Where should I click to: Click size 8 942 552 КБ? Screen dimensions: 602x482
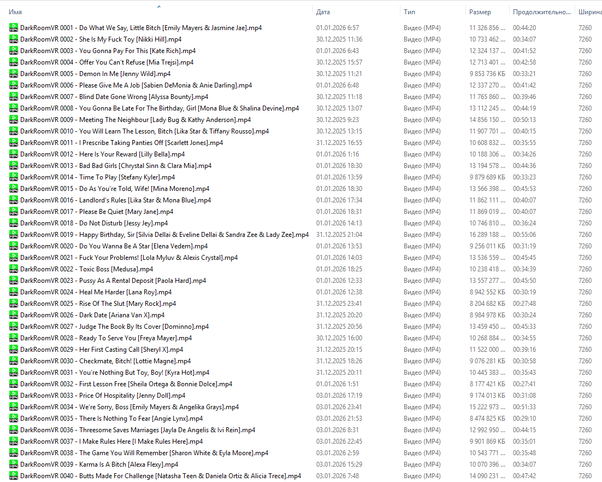coord(487,292)
